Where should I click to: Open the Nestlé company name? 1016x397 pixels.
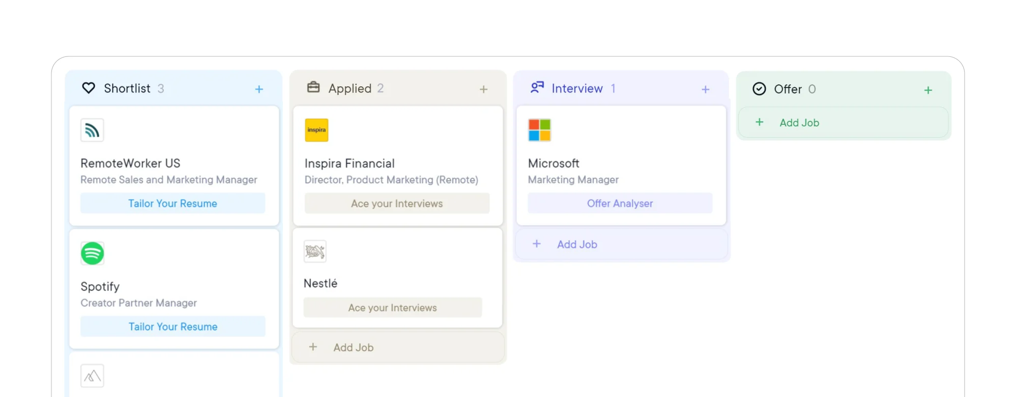tap(321, 283)
